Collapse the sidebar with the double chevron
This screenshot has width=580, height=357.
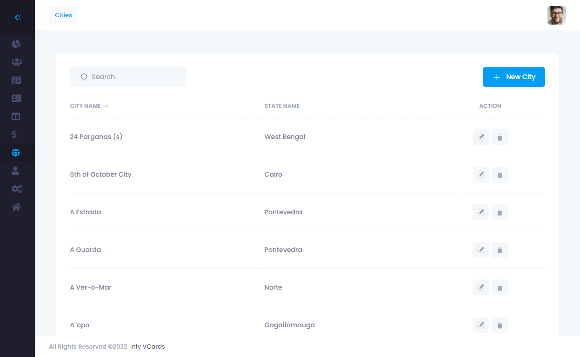[18, 17]
